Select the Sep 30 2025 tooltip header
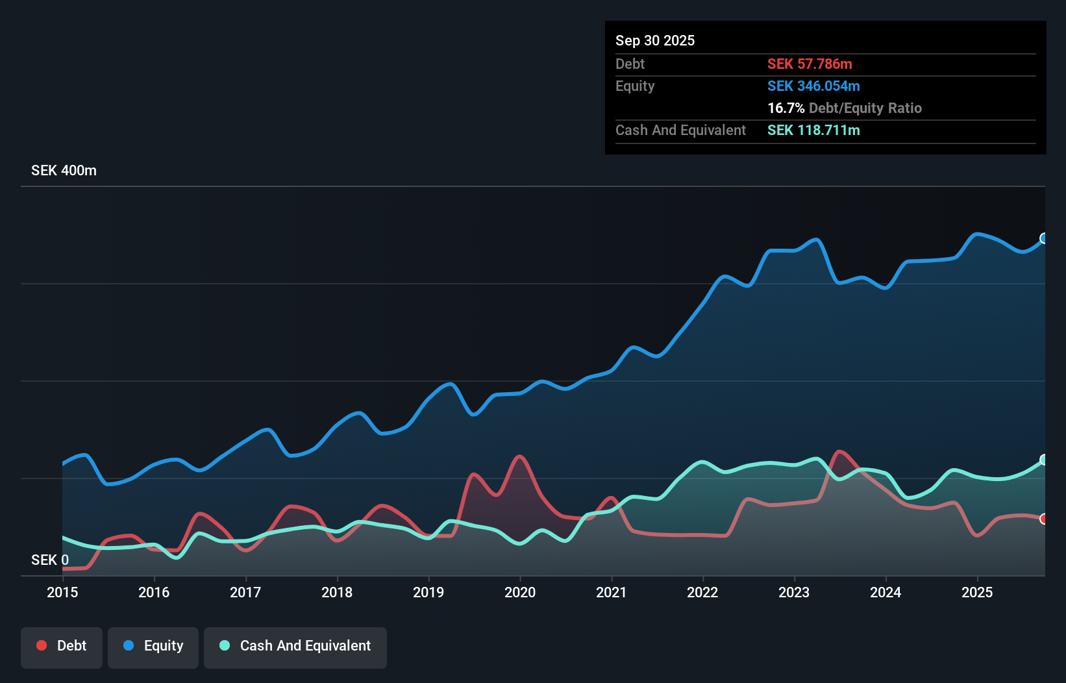The width and height of the screenshot is (1066, 683). point(655,40)
